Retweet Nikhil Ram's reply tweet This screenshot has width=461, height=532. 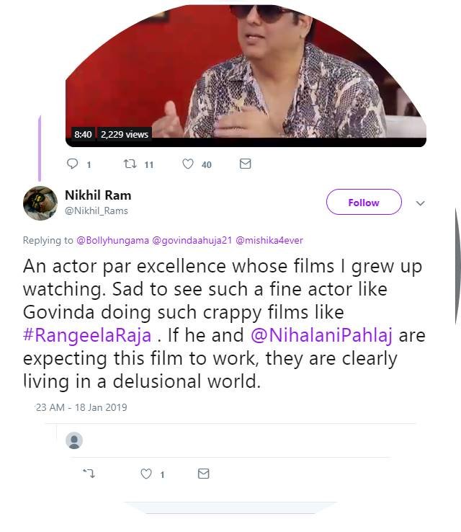(90, 474)
